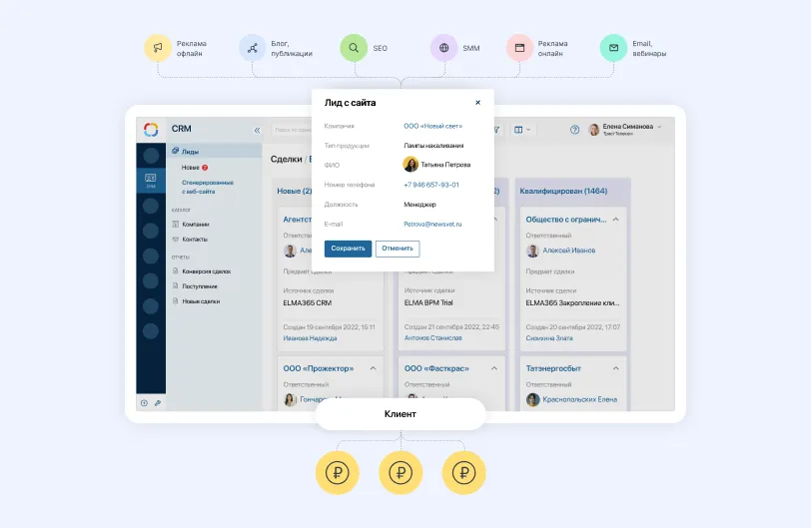811x528 pixels.
Task: Click the Email, вебинары envelope icon
Action: pos(613,48)
